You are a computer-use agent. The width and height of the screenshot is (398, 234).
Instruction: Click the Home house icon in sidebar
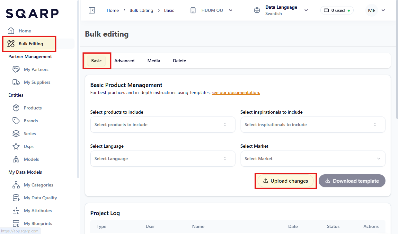coord(11,31)
